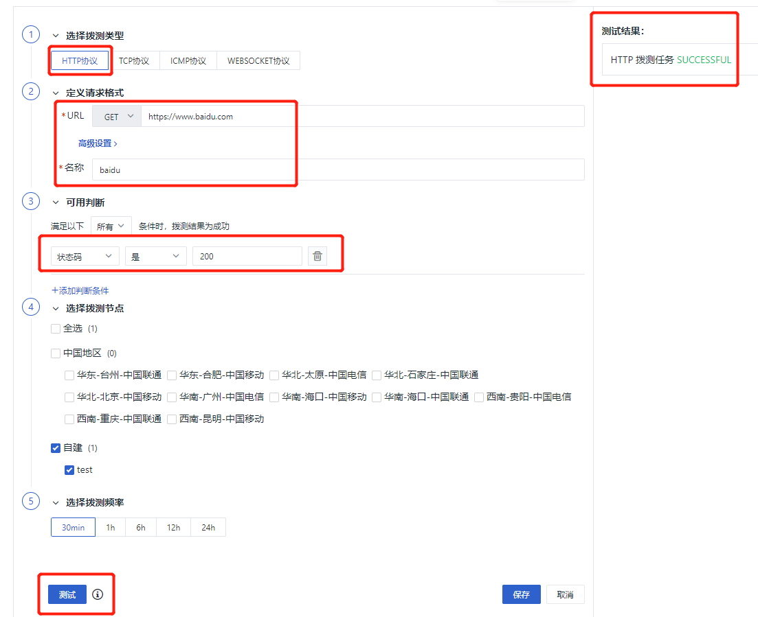
Task: Click the blue 测试 test button
Action: pyautogui.click(x=67, y=594)
